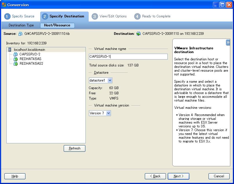The width and height of the screenshot is (234, 184).
Task: Maximize the Conversion window
Action: 222,5
